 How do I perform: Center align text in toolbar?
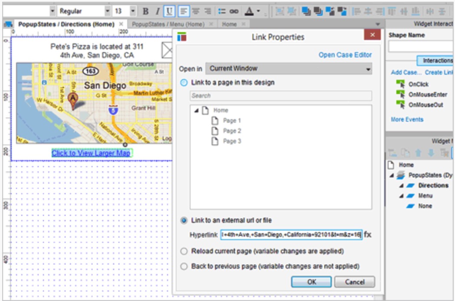click(x=196, y=11)
